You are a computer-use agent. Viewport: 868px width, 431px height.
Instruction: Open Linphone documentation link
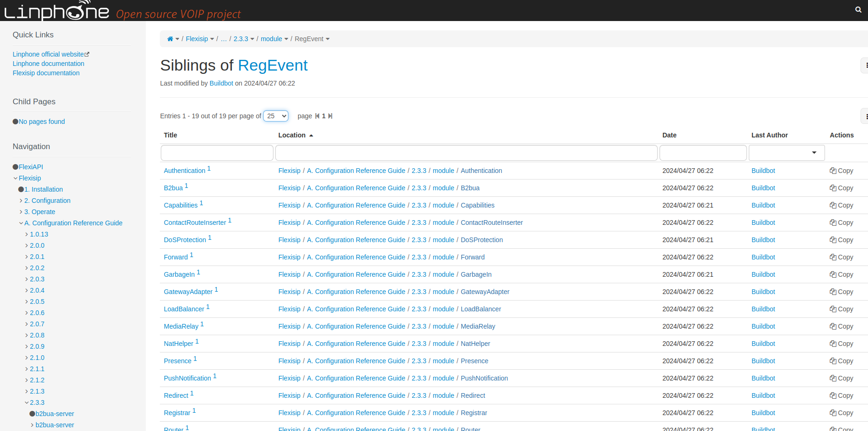click(49, 64)
